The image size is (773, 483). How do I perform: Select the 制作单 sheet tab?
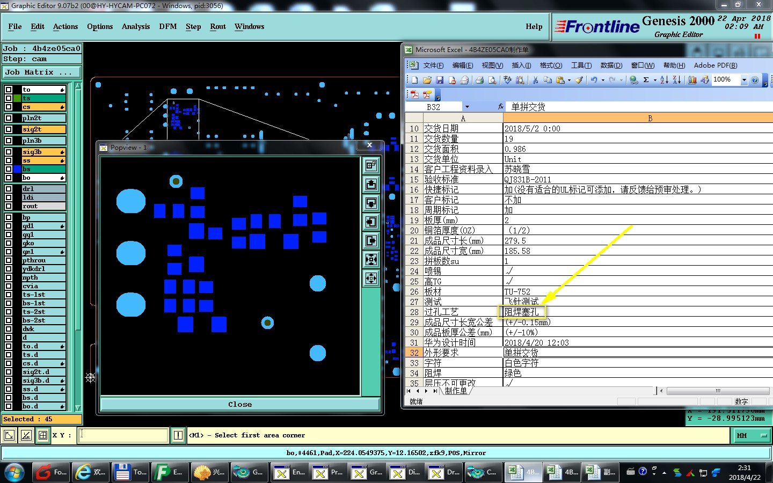point(456,391)
